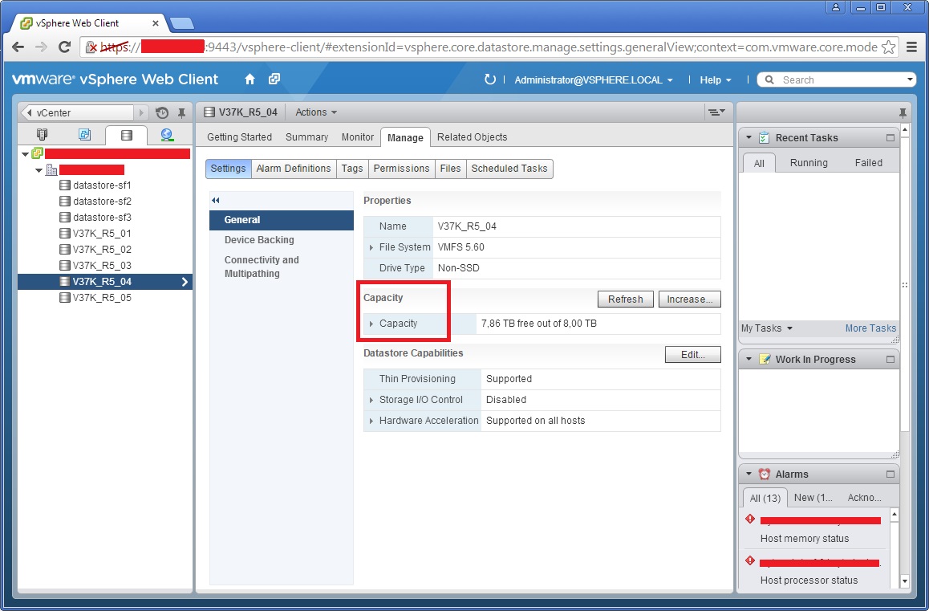
Task: Open My Tasks filter dropdown
Action: [x=767, y=328]
